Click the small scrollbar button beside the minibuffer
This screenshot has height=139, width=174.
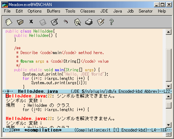point(169,134)
